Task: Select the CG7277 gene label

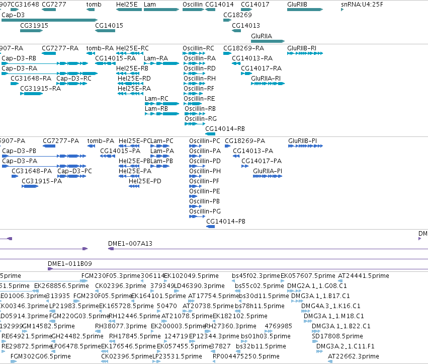Action: (54, 5)
